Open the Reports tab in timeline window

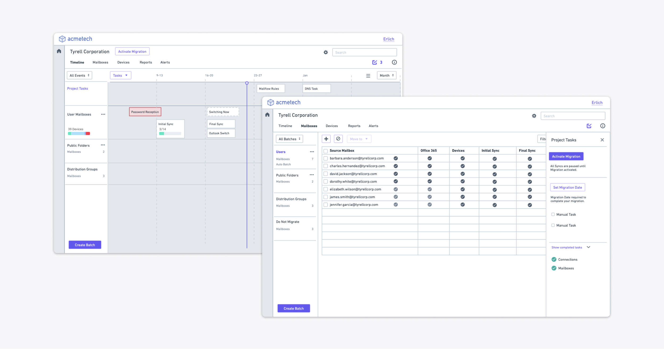(146, 62)
